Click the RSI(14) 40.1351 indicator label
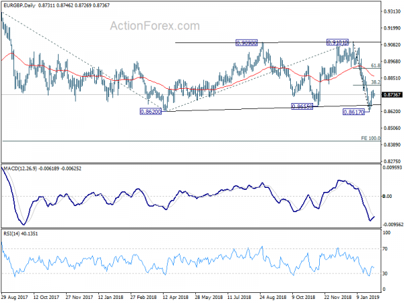Viewport: 404px width, 303px height. click(21, 234)
